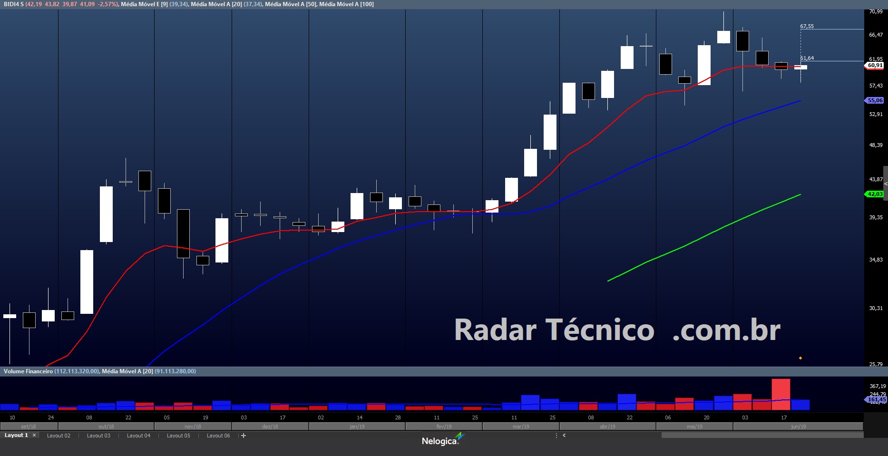Switch to Layout 03 tab
Viewport: 888px width, 456px height.
98,436
